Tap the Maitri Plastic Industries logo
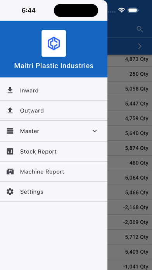 pyautogui.click(x=54, y=43)
